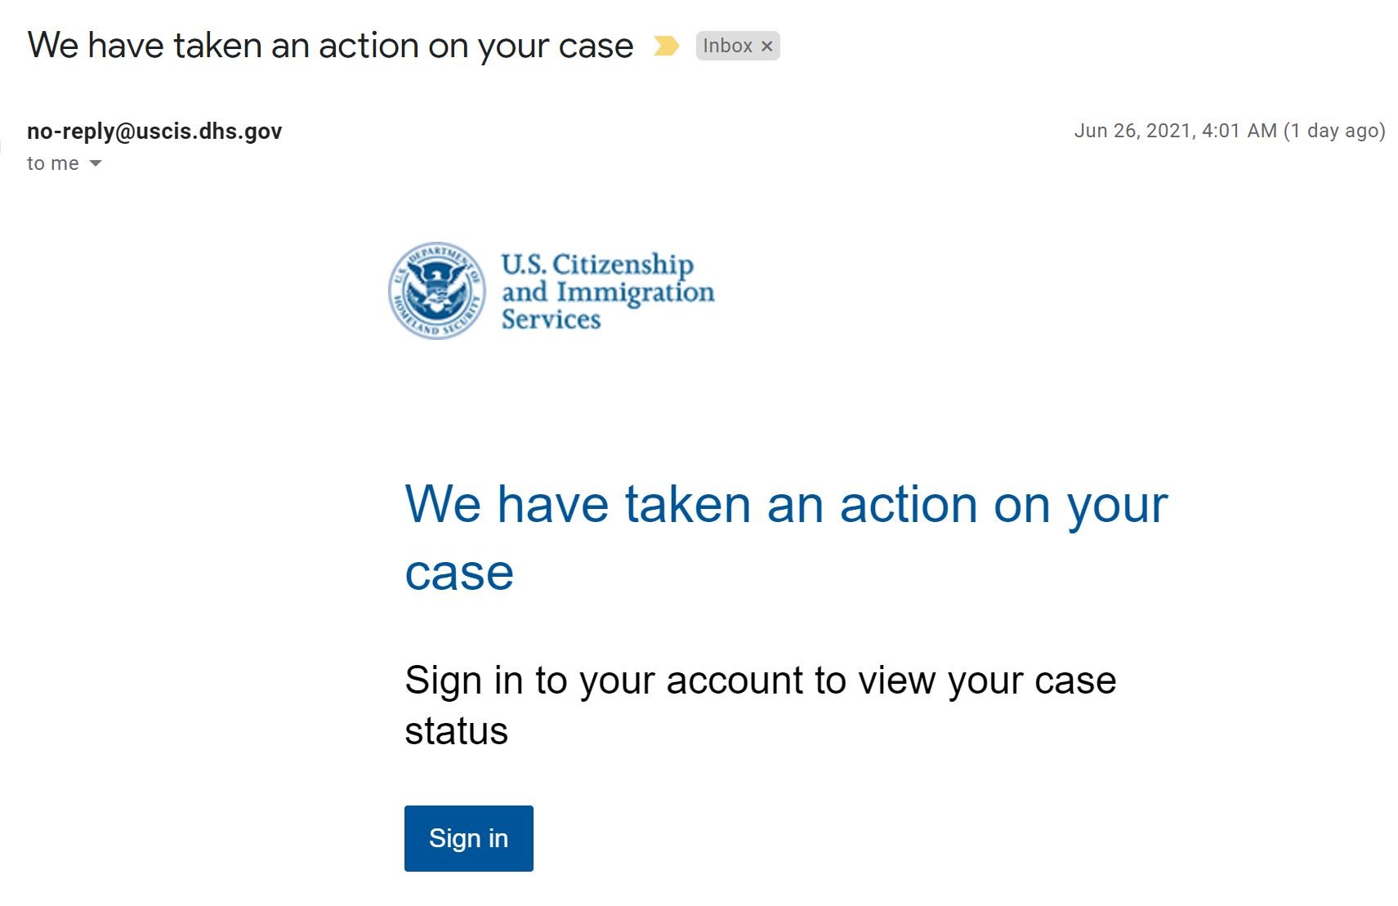The image size is (1398, 906).
Task: Toggle the yellow importance marker
Action: [666, 46]
